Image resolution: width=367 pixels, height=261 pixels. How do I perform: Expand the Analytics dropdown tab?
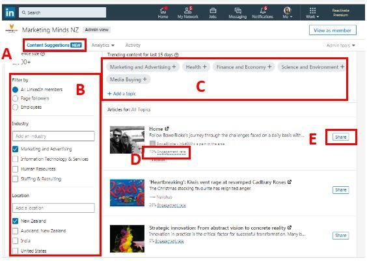pos(103,45)
